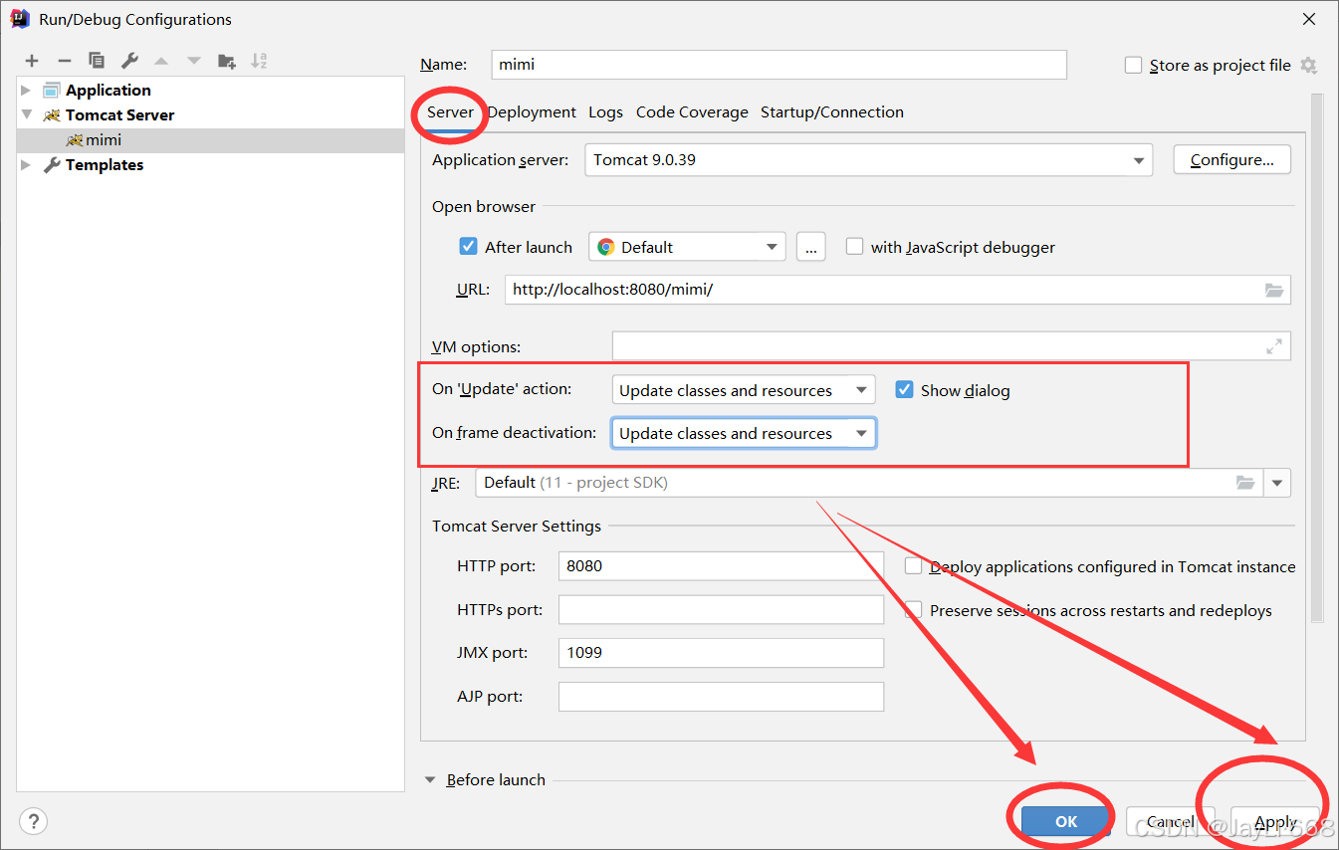The height and width of the screenshot is (850, 1339).
Task: Remove the selected configuration with minus icon
Action: [x=64, y=61]
